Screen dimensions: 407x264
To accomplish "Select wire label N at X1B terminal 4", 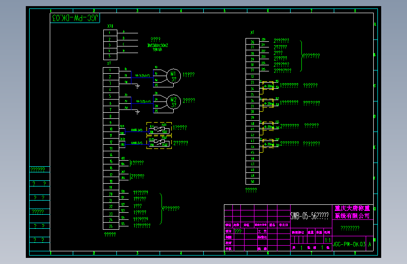I will pos(123,51).
